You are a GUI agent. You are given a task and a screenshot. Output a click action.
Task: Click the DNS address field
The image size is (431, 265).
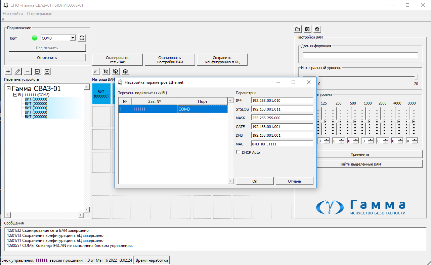(282, 135)
